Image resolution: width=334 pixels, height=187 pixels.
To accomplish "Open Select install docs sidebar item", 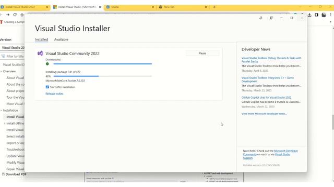I will pos(15,136).
